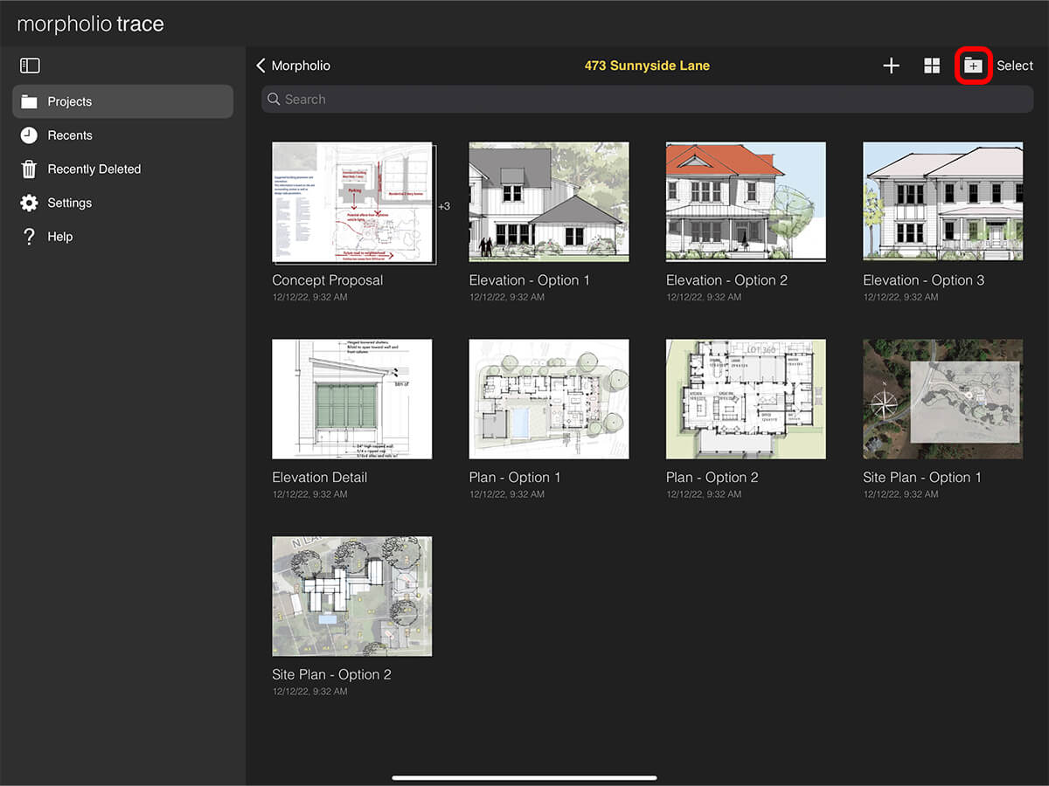Click the Projects folder icon
1049x786 pixels.
click(x=30, y=102)
